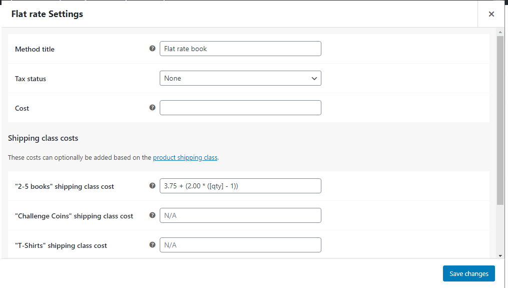
Task: Show help for "T-Shirts" shipping class cost
Action: point(152,244)
